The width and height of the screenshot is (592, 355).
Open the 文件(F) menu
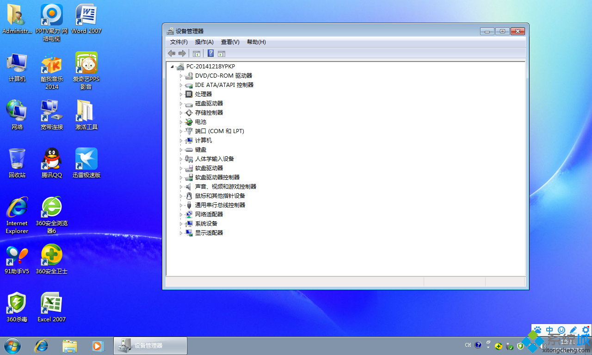(x=179, y=42)
